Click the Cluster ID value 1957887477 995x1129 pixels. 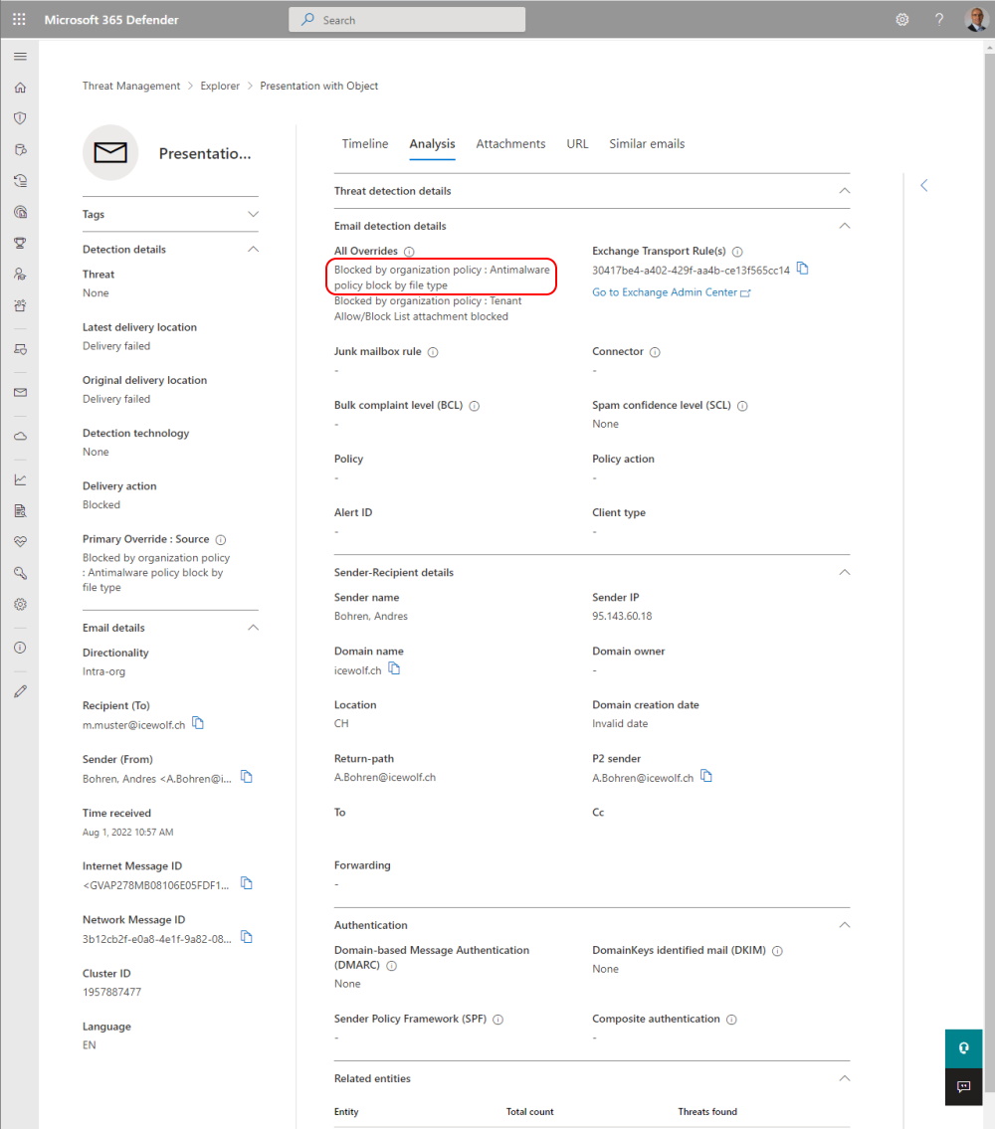(111, 992)
